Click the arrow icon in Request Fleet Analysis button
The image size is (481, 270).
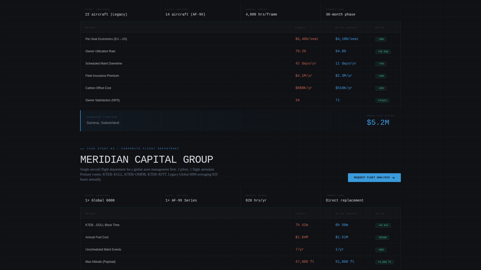[x=393, y=177]
